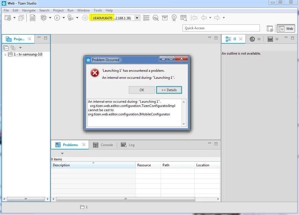Click the << Details button
This screenshot has width=299, height=215.
[169, 90]
